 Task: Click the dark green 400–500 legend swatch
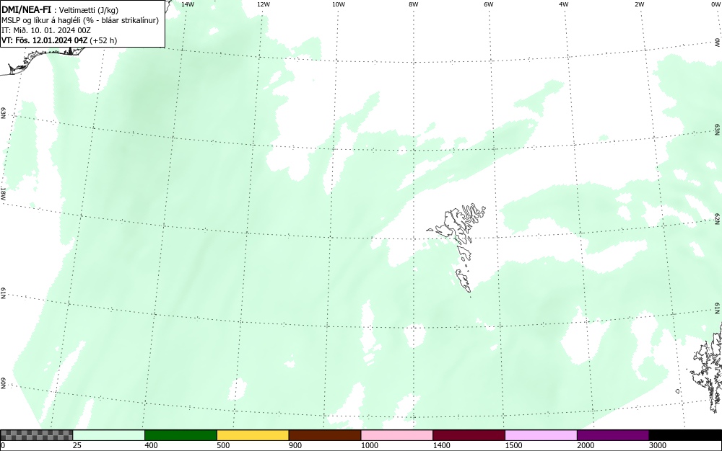pos(180,435)
